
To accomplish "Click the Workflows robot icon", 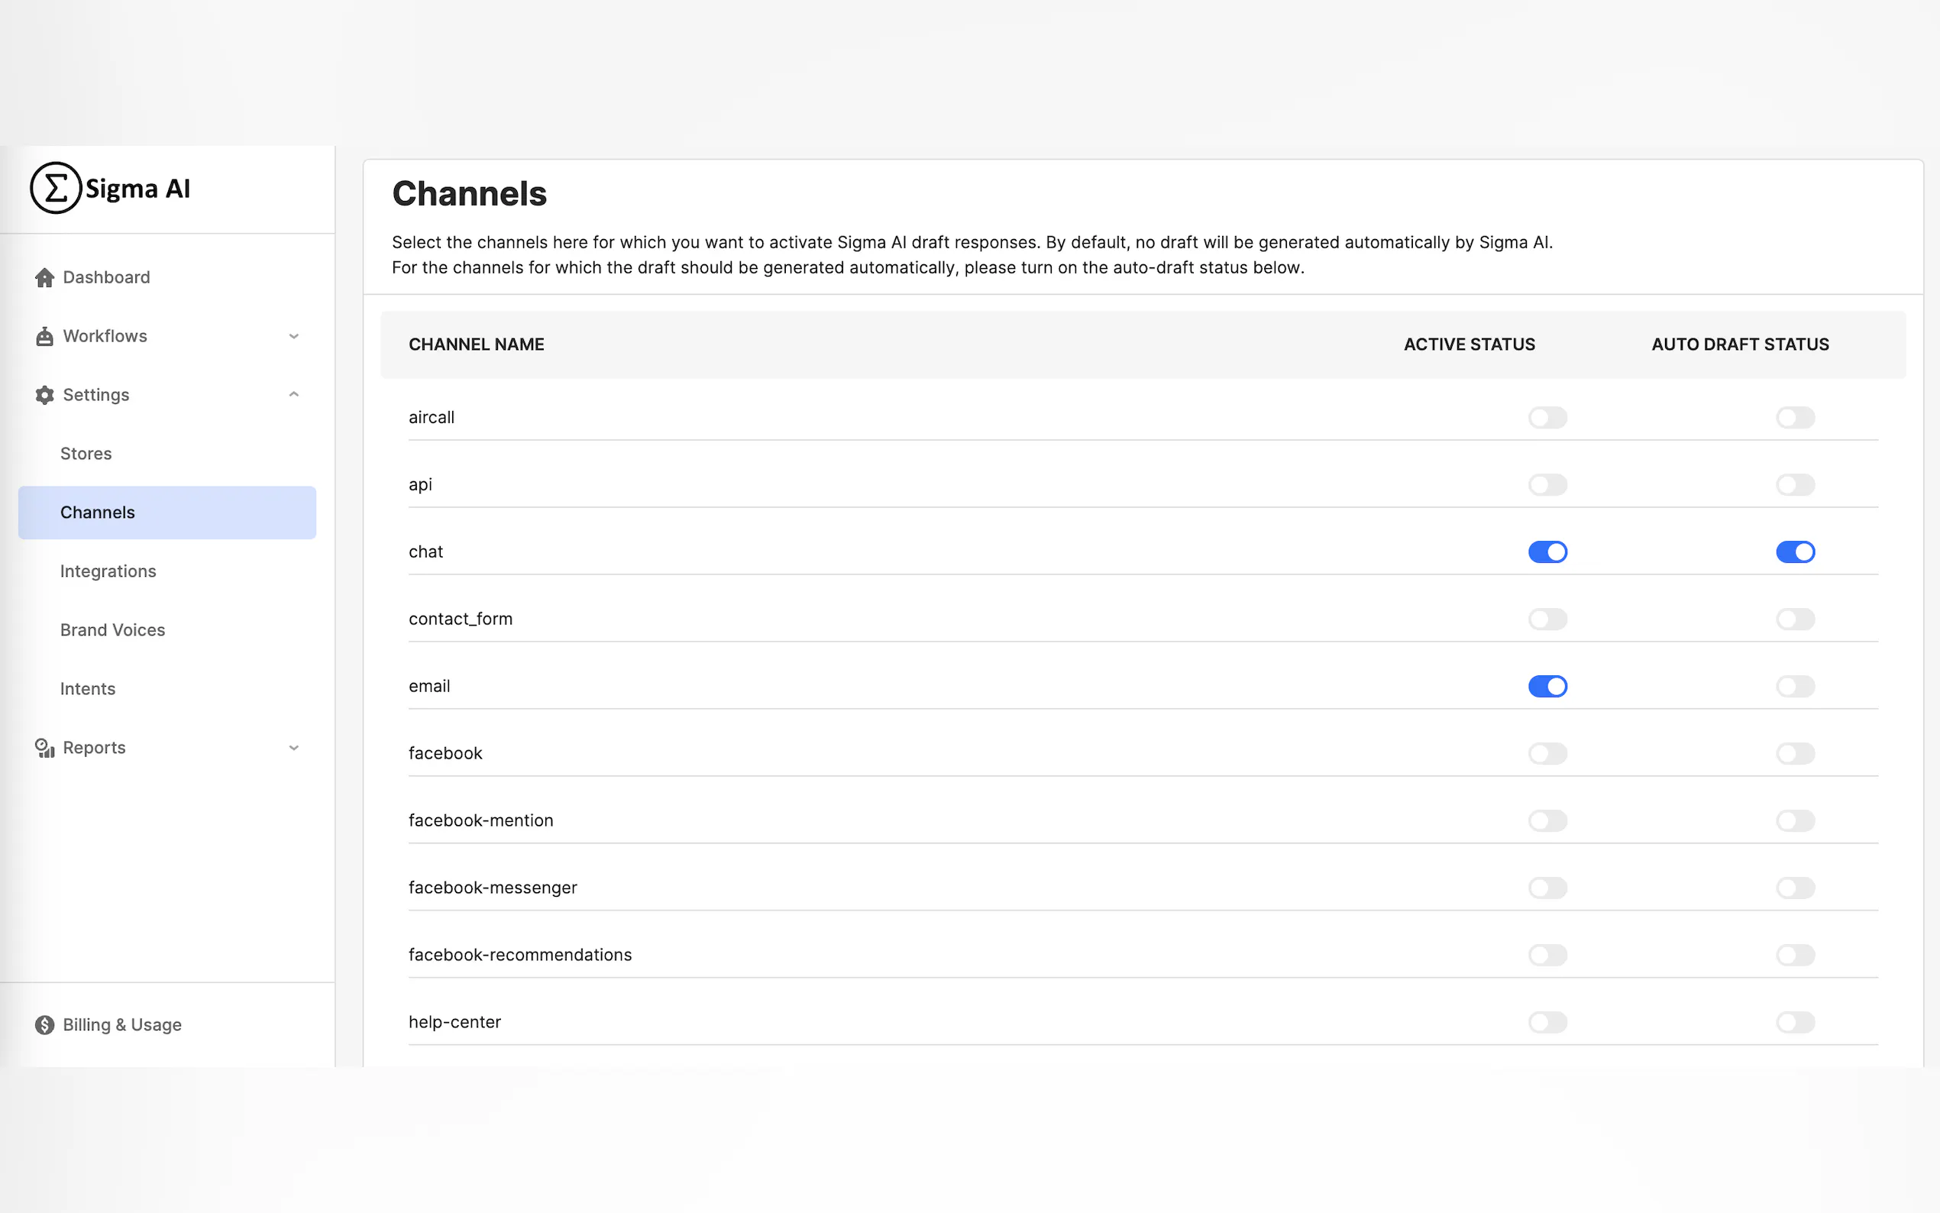I will click(45, 336).
